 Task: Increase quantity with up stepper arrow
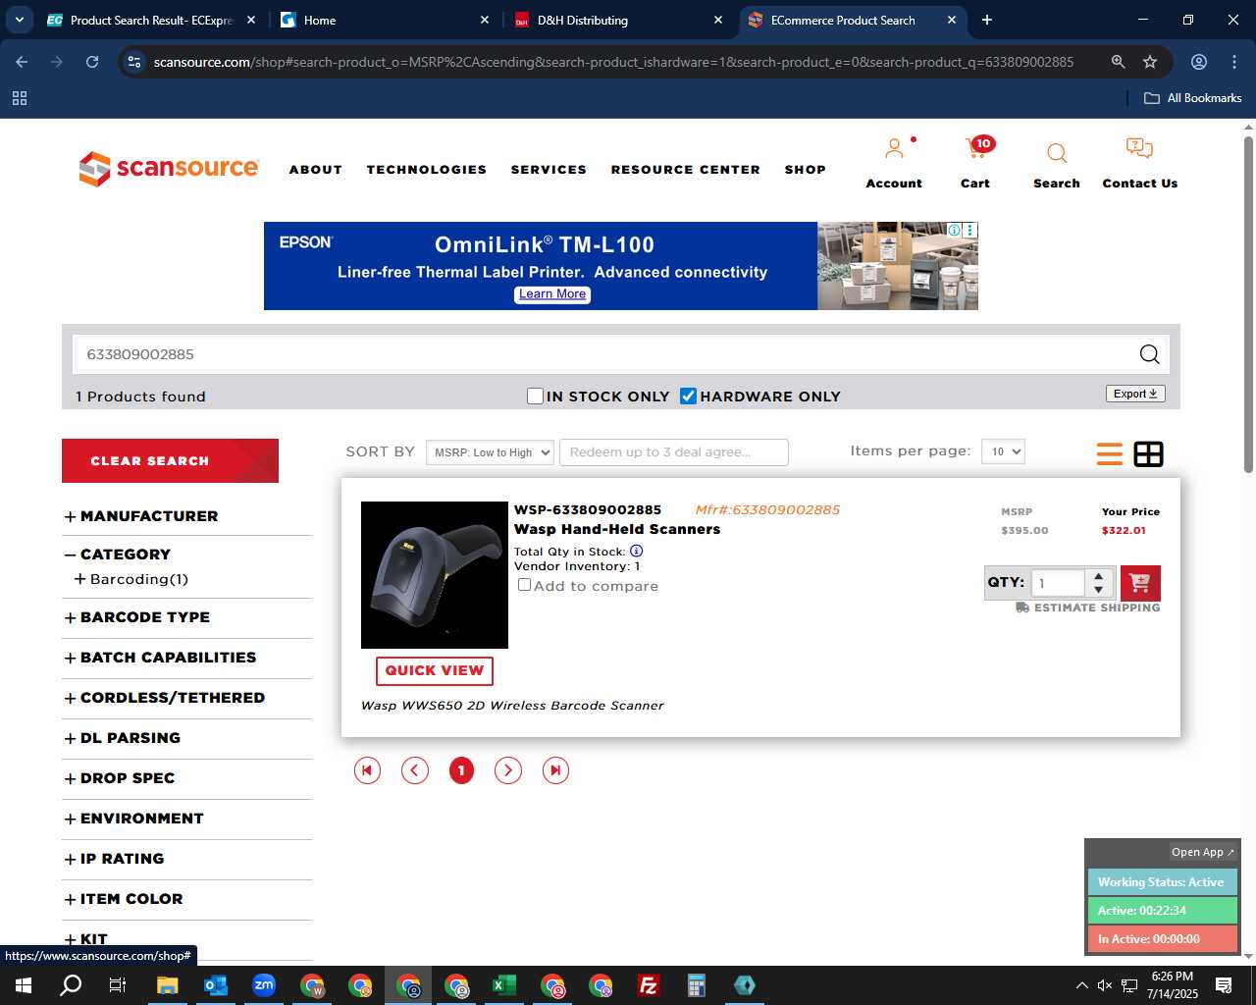1099,576
